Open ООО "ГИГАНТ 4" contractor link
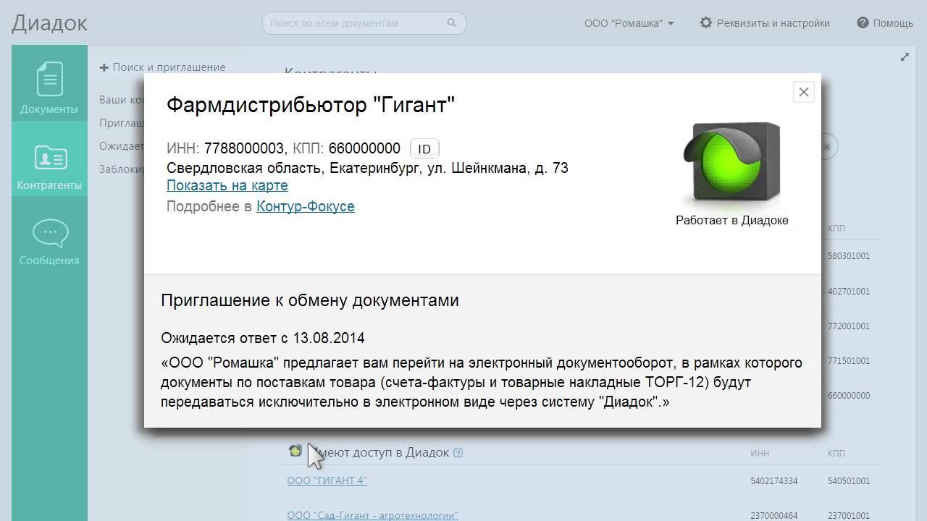Image resolution: width=927 pixels, height=521 pixels. [x=327, y=480]
